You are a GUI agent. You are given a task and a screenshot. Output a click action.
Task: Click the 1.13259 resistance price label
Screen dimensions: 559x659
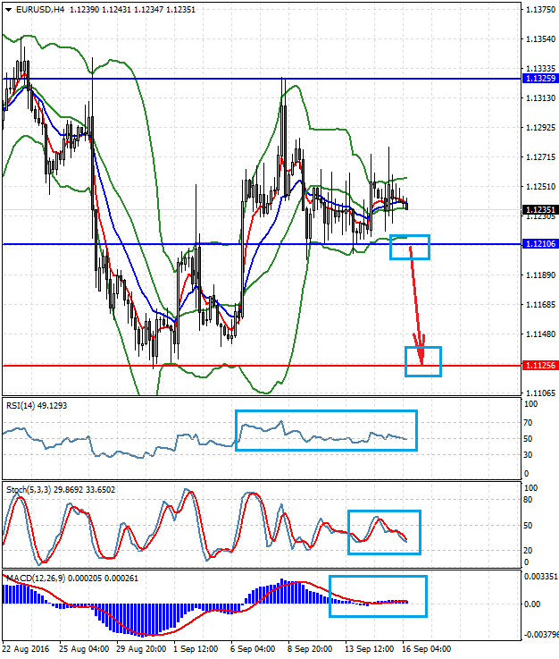point(538,79)
